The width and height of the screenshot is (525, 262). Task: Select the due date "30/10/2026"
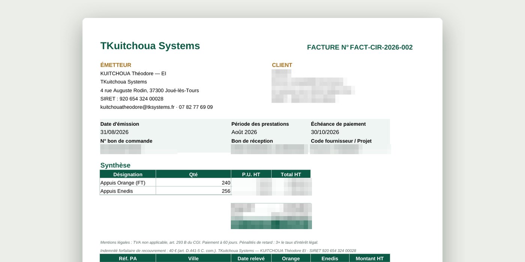click(325, 132)
